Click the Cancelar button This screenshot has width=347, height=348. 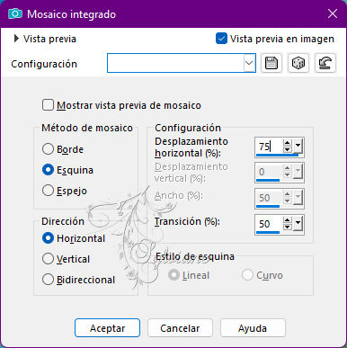180,328
